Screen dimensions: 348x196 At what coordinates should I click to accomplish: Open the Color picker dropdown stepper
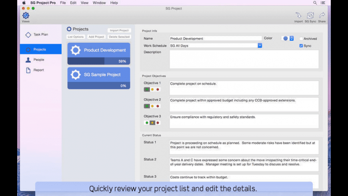[292, 38]
